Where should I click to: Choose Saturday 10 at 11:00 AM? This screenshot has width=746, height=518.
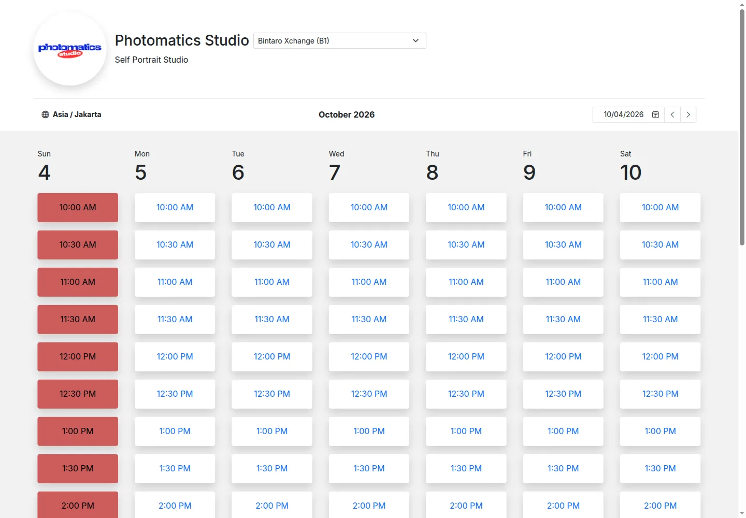[x=660, y=282]
